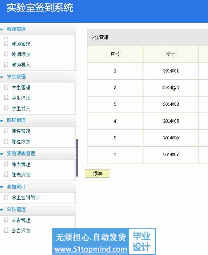Collapse the 考勤统计 section arrow
The width and height of the screenshot is (208, 255).
(x=1, y=187)
